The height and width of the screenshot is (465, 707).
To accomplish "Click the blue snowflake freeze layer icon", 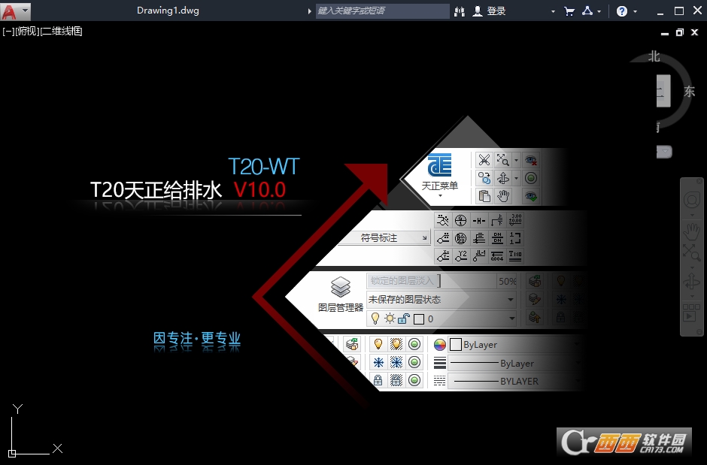I will 378,362.
